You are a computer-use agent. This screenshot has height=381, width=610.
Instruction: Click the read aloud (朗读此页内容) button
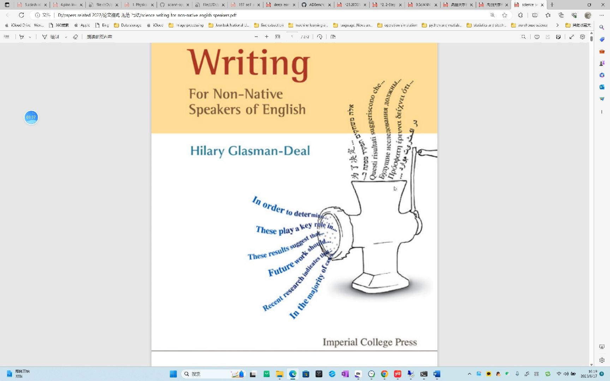point(100,37)
